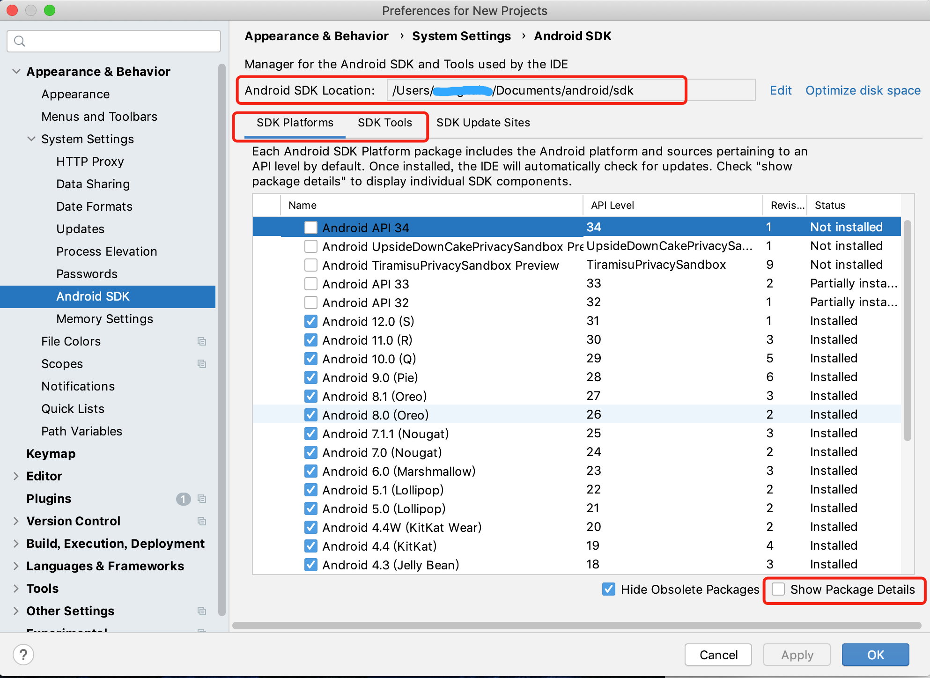Toggle Hide Obsolete Packages checkbox
This screenshot has height=678, width=930.
(x=609, y=589)
